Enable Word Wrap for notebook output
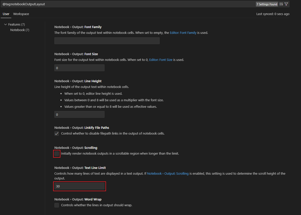This screenshot has width=301, height=215. pyautogui.click(x=56, y=205)
